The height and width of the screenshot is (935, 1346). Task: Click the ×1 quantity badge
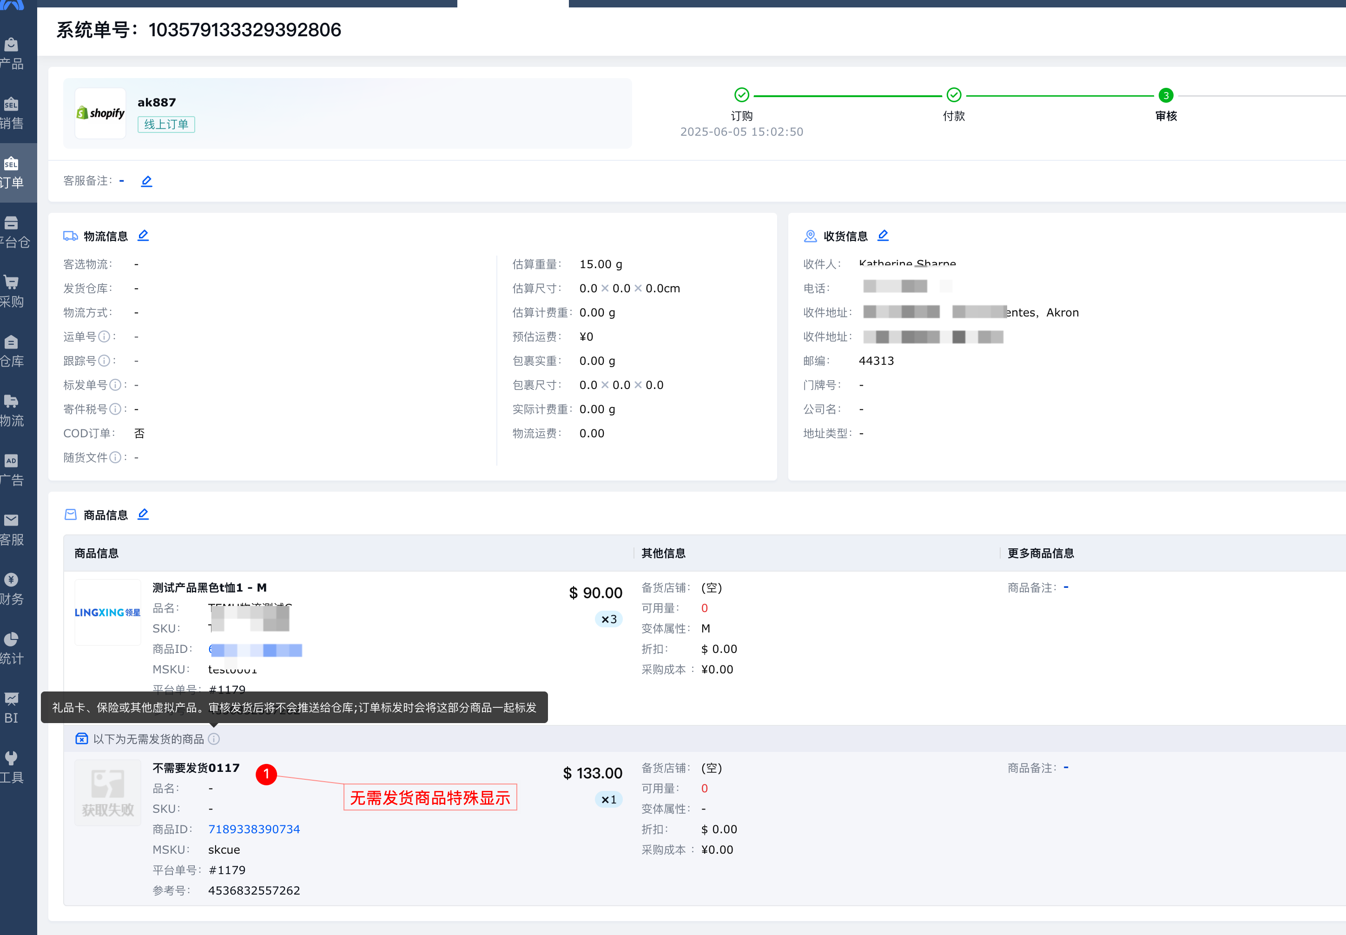click(x=609, y=800)
